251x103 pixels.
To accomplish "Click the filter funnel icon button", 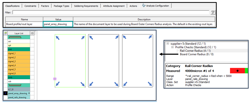I will [213, 13].
